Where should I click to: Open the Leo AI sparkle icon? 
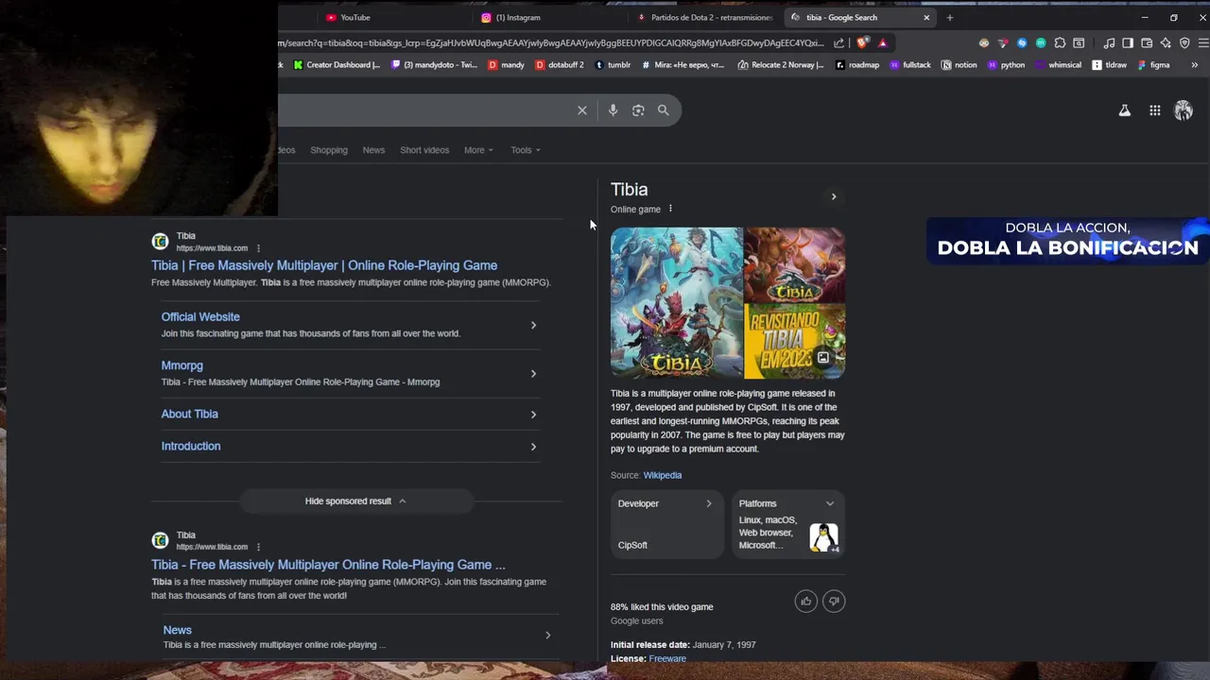click(1166, 43)
